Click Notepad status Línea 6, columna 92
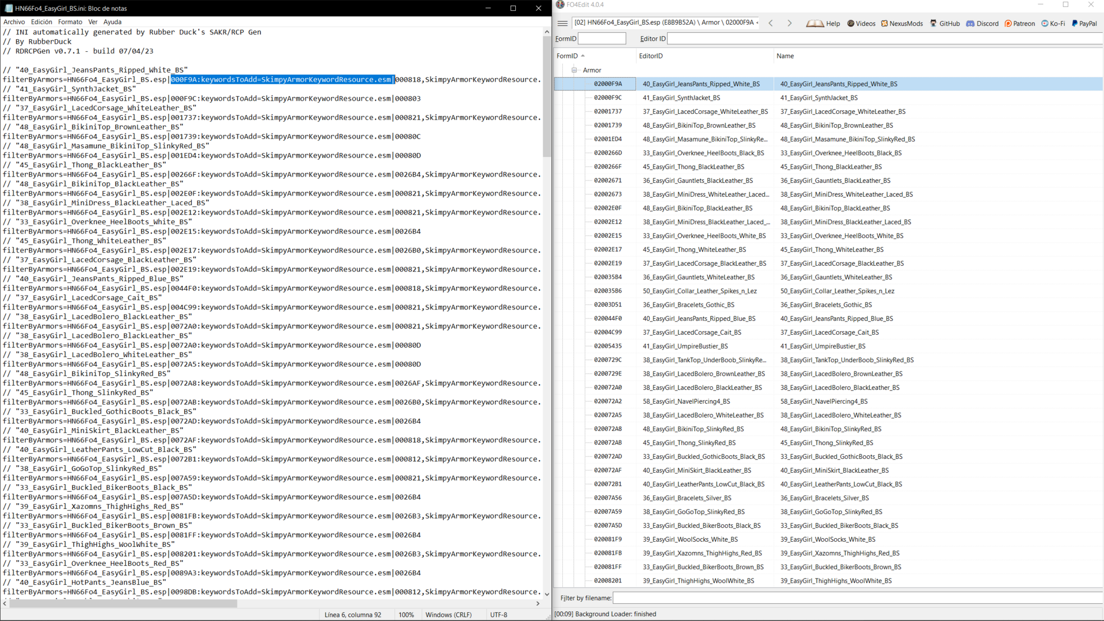The image size is (1104, 621). pos(352,615)
